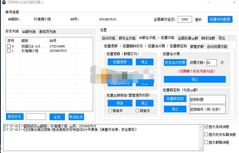Click the log scrollbar down arrow
The height and width of the screenshot is (153, 239).
(x=200, y=148)
